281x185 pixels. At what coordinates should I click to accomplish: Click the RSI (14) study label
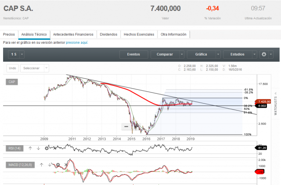point(14,148)
